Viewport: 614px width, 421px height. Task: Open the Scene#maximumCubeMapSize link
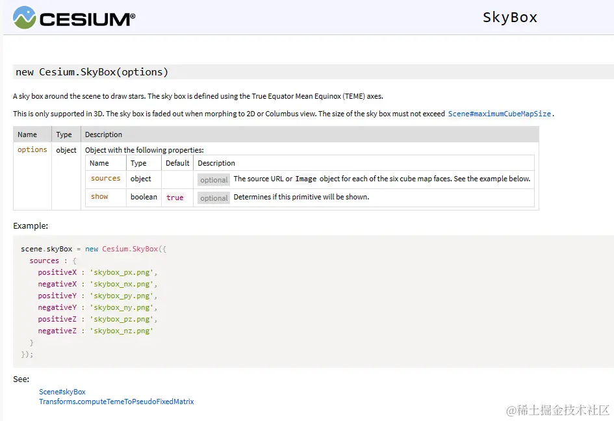(x=499, y=114)
